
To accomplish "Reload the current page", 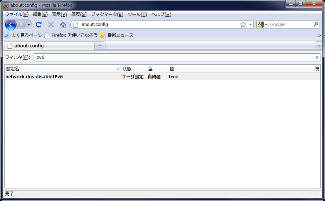I will pyautogui.click(x=39, y=25).
